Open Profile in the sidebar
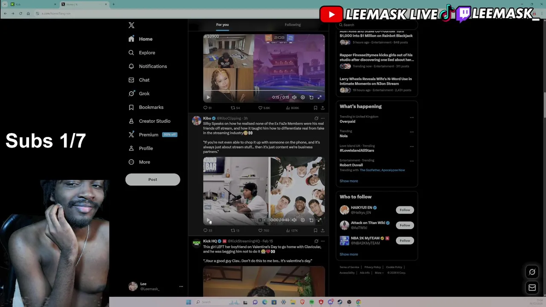Viewport: 546px width, 307px height. (141, 148)
